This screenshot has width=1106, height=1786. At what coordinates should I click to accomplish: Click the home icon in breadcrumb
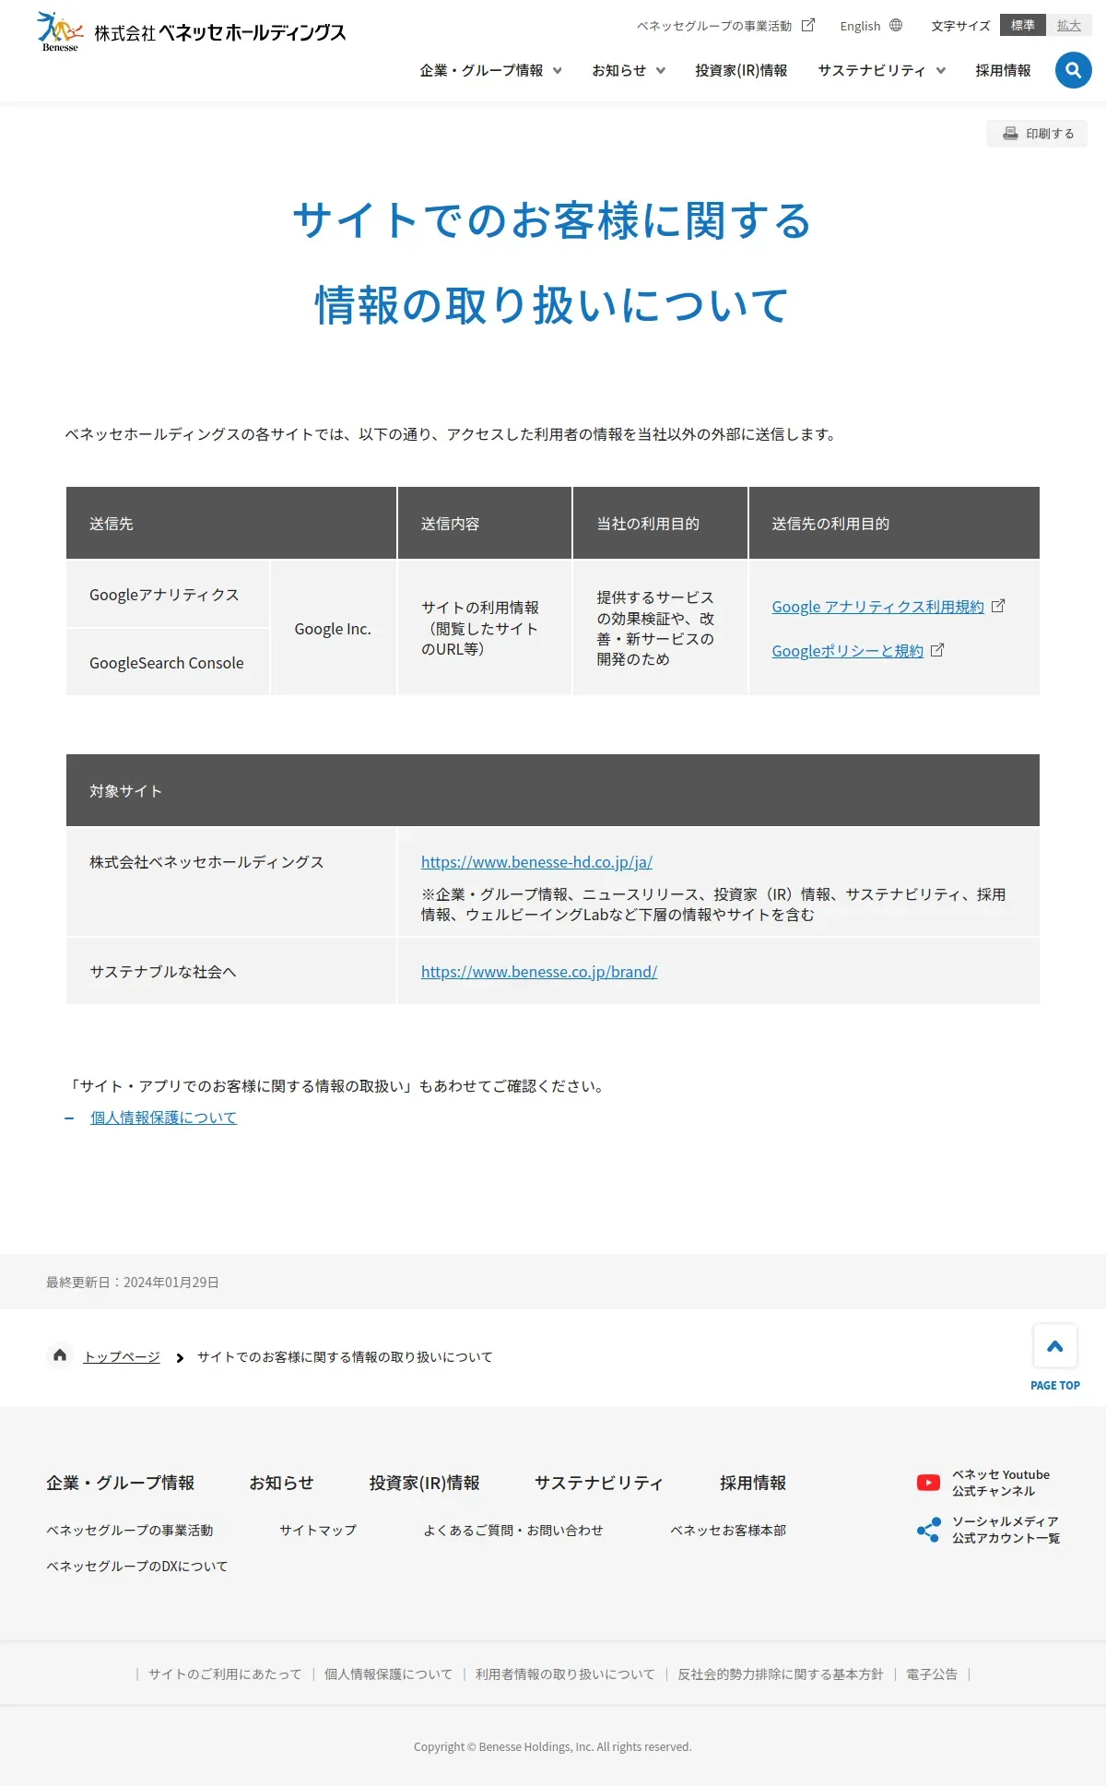[x=60, y=1355]
